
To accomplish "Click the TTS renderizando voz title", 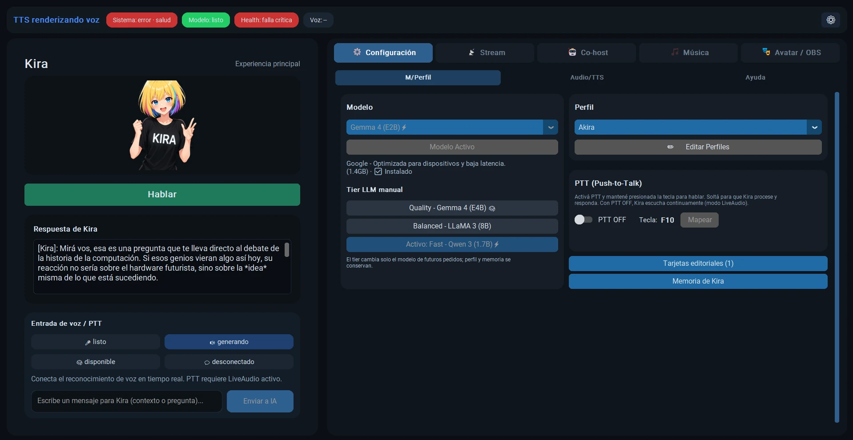I will coord(56,20).
